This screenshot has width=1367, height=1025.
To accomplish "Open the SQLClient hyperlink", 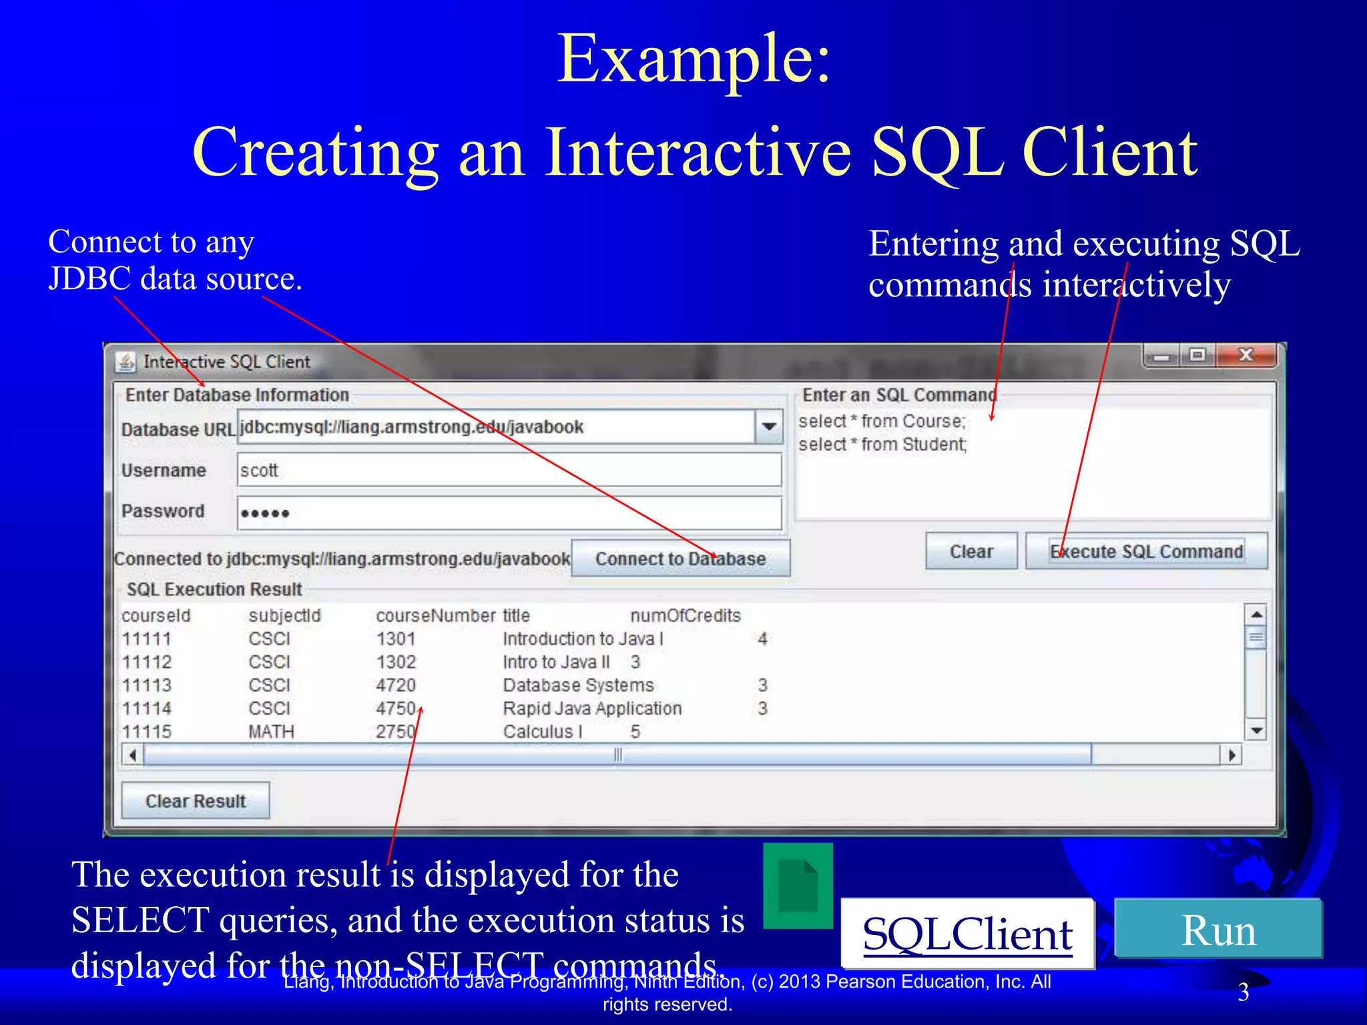I will (967, 934).
